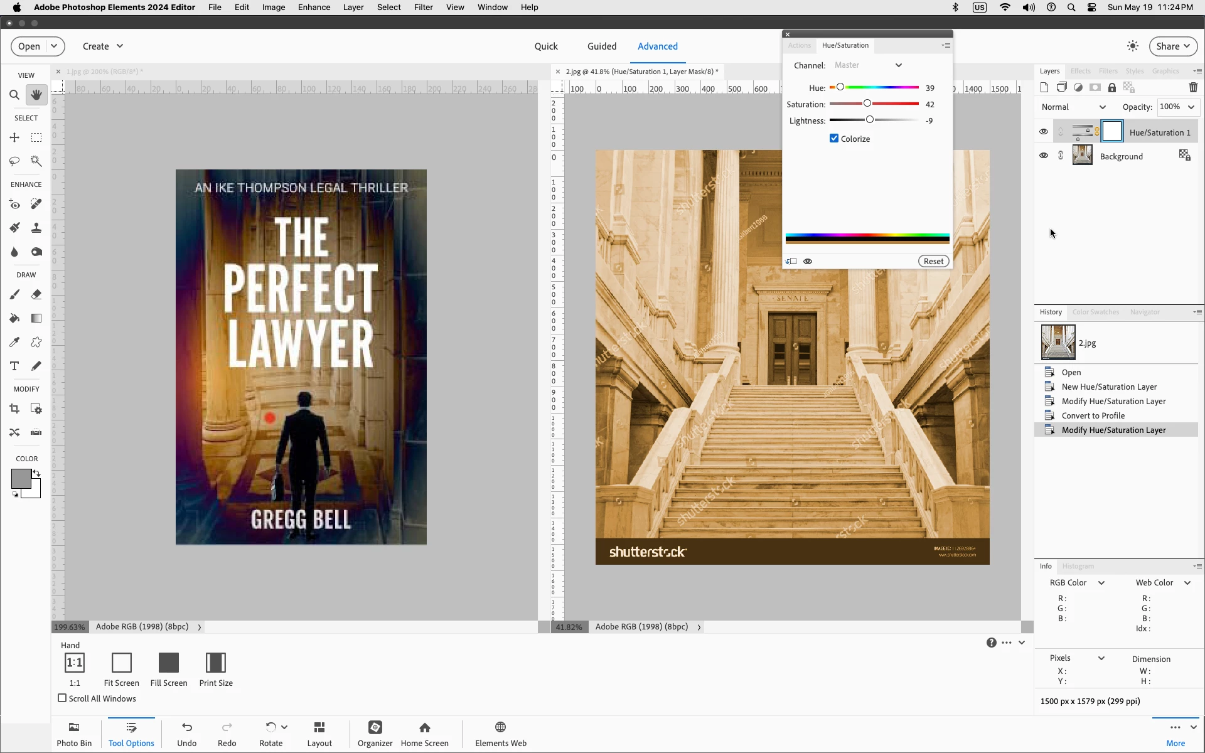Click the Fit Screen button

click(121, 670)
